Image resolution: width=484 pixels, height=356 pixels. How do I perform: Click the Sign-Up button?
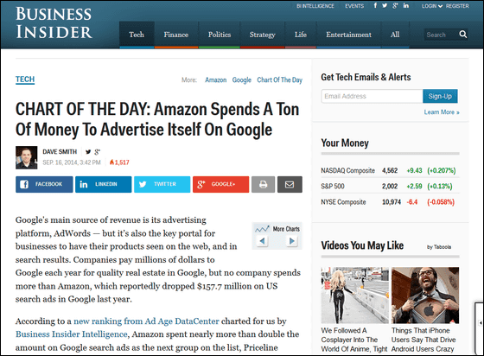point(440,96)
